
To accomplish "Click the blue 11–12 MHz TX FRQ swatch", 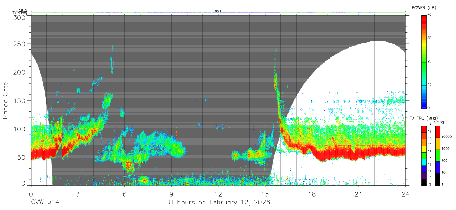I will (x=424, y=169).
